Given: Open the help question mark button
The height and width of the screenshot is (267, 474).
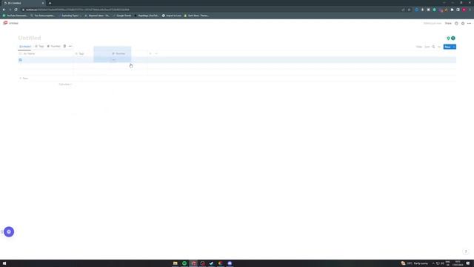Looking at the screenshot, I should pyautogui.click(x=466, y=251).
